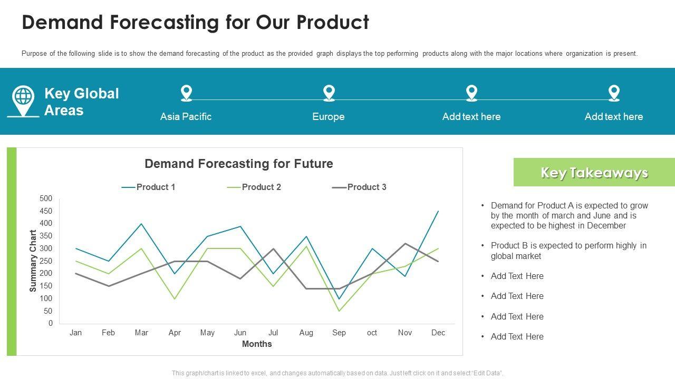Select the Asia Pacific label
Viewport: 675px width, 379px height.
pos(186,117)
